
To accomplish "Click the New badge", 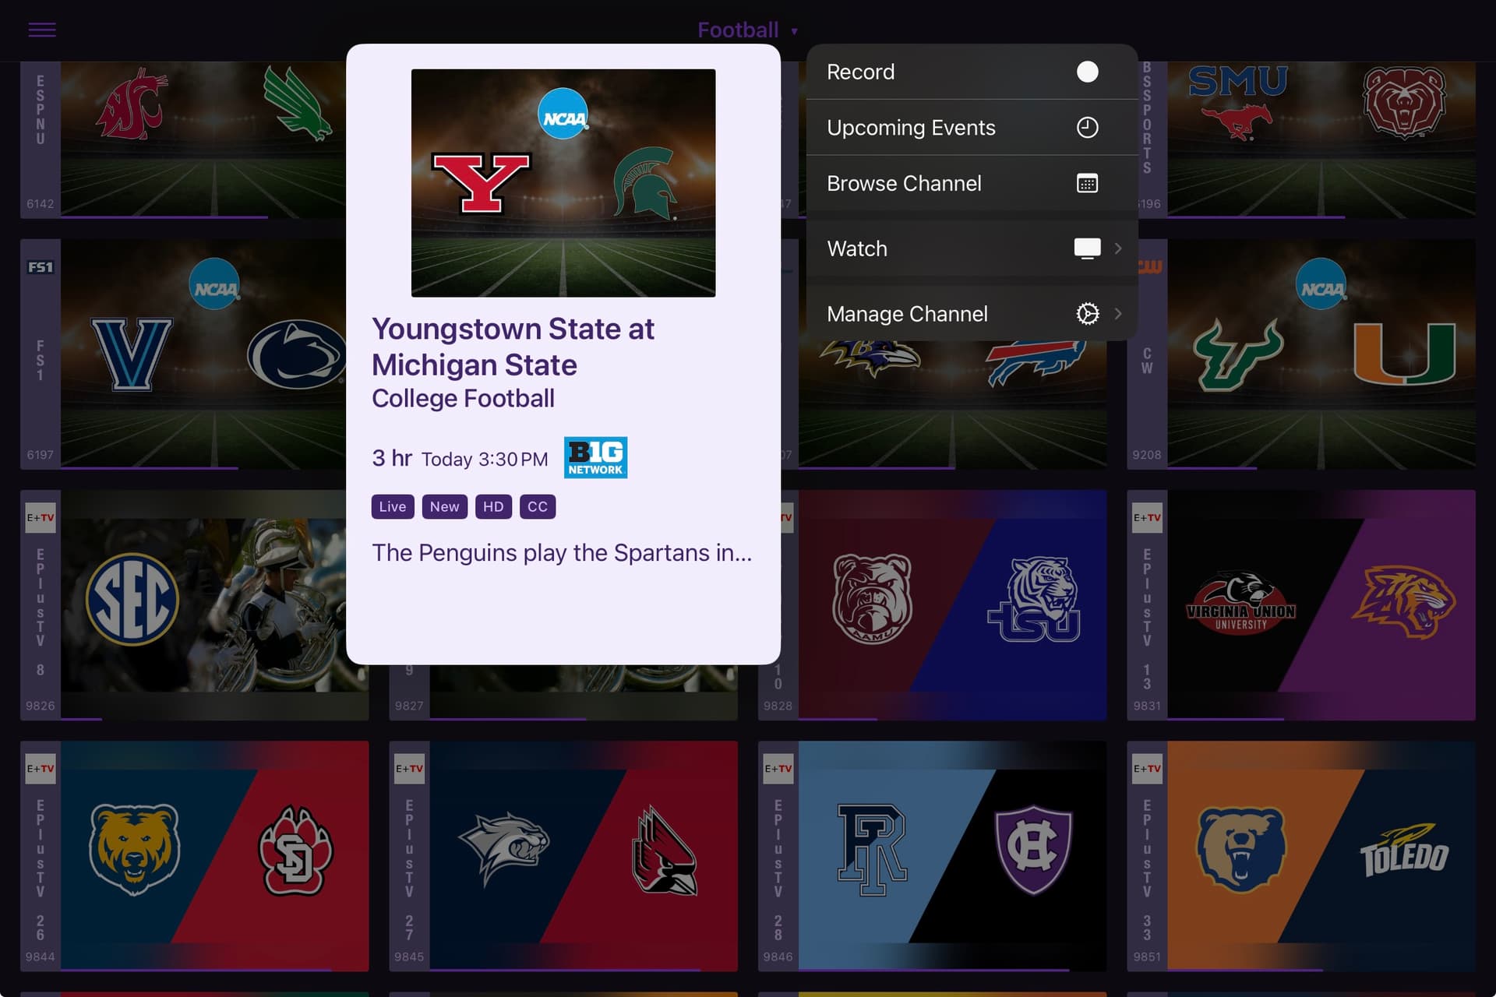I will (444, 507).
